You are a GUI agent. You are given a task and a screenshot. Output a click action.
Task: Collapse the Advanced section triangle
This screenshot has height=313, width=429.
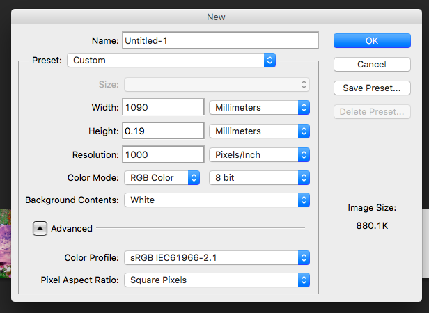(41, 228)
